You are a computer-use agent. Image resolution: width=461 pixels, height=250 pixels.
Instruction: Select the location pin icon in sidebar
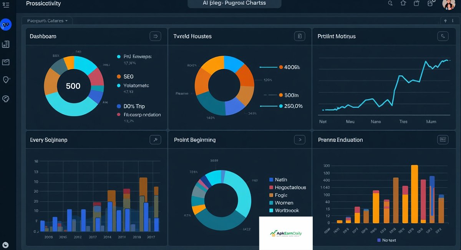tap(6, 80)
